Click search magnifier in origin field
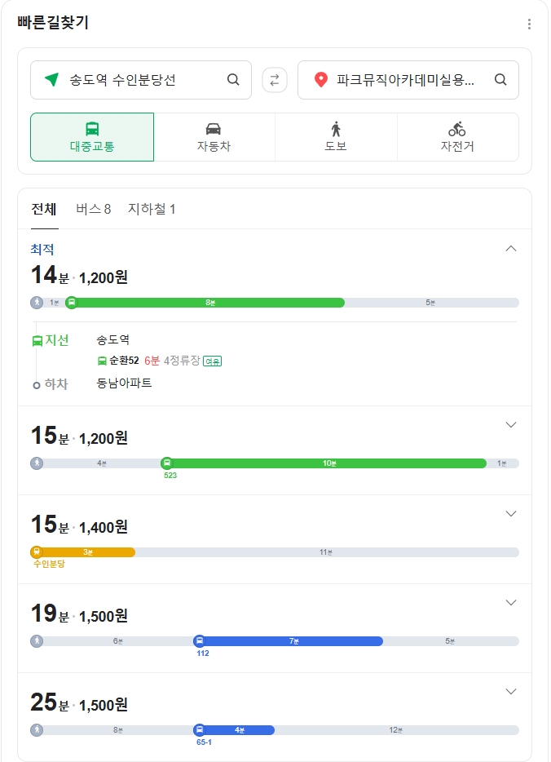The height and width of the screenshot is (762, 551). tap(233, 80)
